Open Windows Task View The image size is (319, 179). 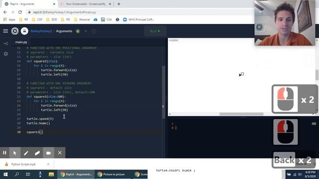coord(28,175)
